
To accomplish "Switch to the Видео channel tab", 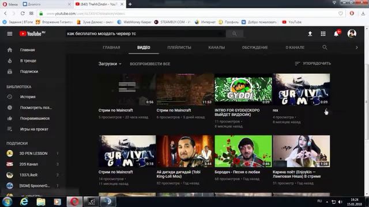I will point(144,47).
